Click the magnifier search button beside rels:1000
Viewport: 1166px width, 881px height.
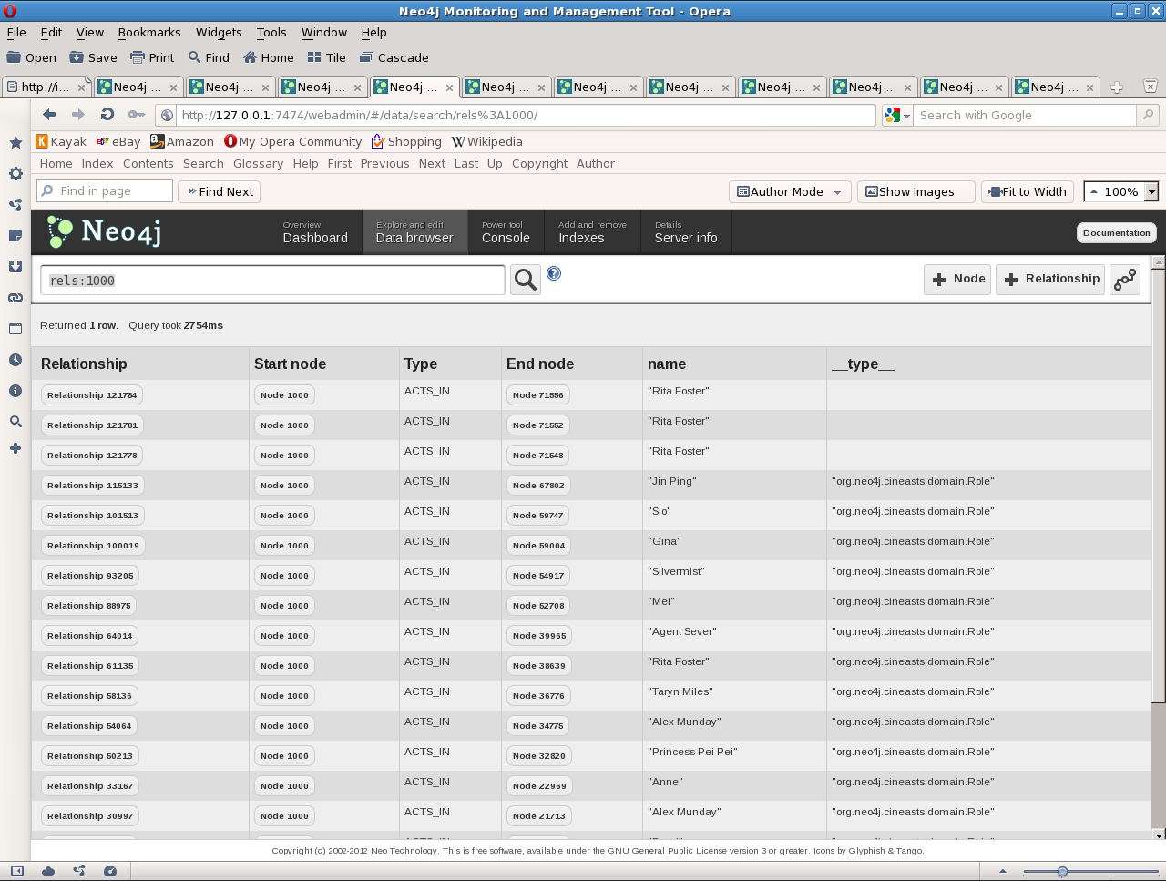click(x=526, y=280)
